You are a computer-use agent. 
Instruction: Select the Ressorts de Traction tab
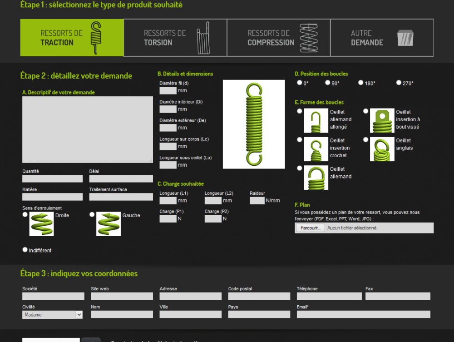[72, 38]
